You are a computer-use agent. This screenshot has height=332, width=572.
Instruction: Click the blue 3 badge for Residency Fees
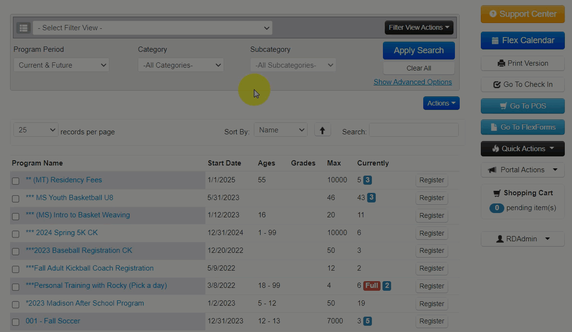tap(368, 180)
